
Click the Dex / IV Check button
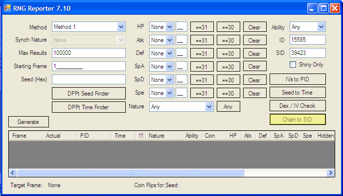tap(297, 106)
